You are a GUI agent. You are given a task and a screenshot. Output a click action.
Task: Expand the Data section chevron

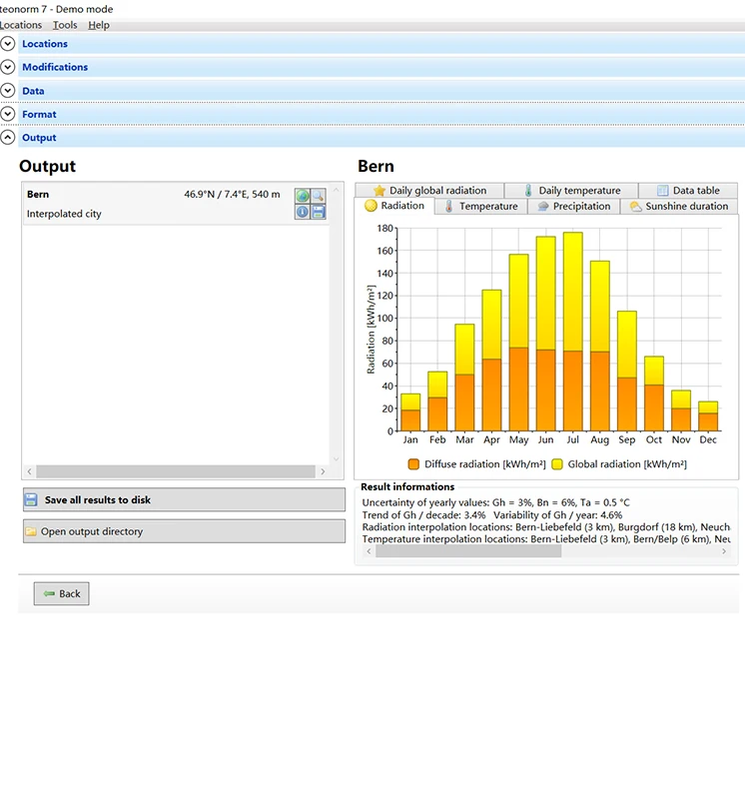(x=8, y=91)
